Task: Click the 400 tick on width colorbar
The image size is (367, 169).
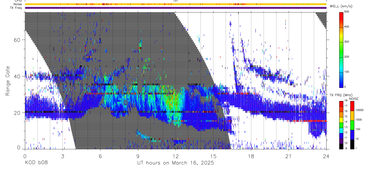Action: click(x=347, y=27)
